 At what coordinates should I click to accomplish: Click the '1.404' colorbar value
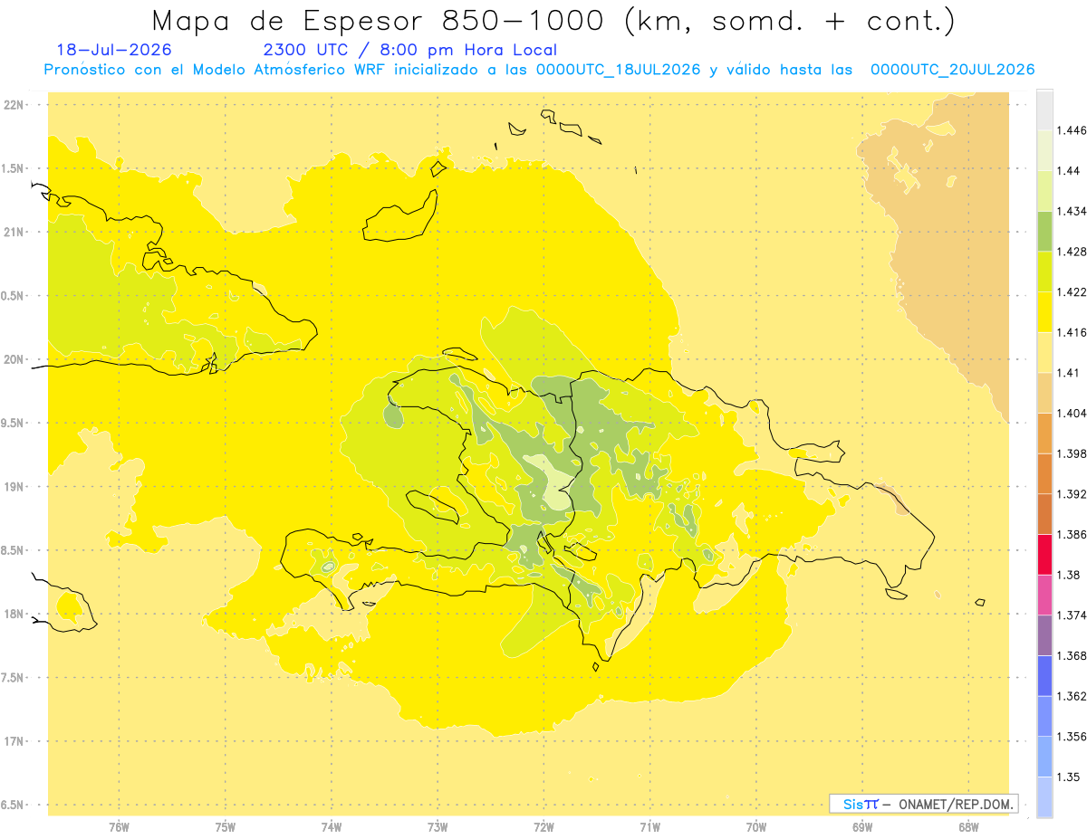[1072, 413]
